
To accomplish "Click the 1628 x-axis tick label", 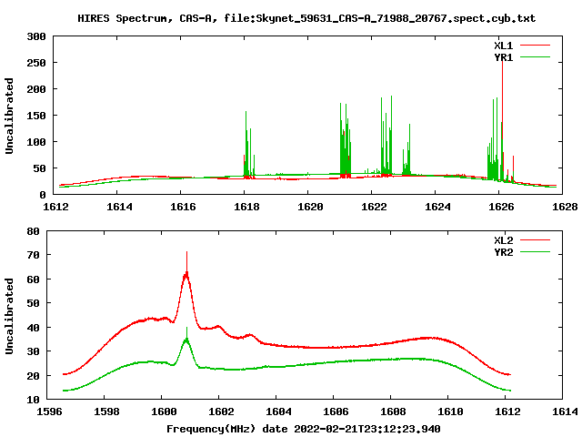I will tap(565, 207).
